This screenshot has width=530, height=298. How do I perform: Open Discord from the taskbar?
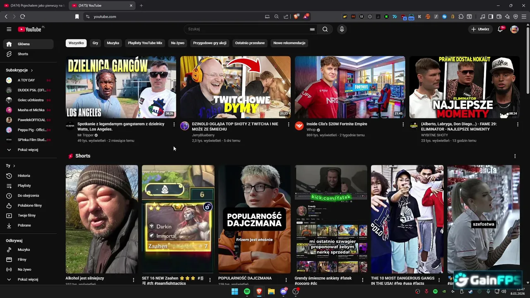(x=284, y=291)
